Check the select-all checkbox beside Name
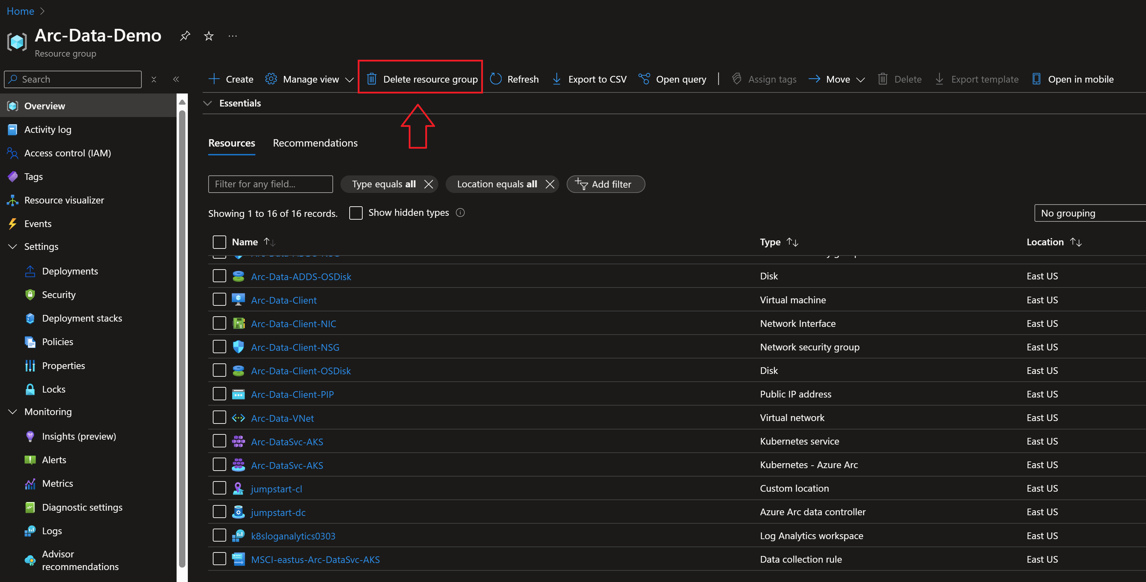1146x582 pixels. (x=219, y=242)
